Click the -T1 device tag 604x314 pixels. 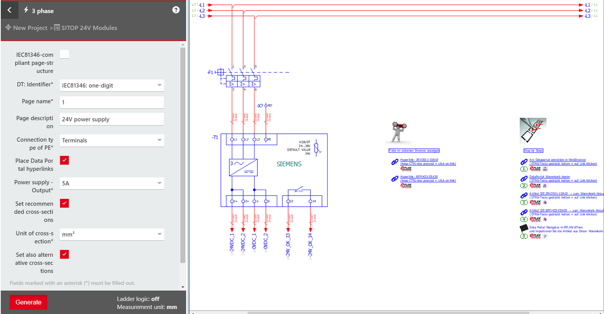click(215, 137)
